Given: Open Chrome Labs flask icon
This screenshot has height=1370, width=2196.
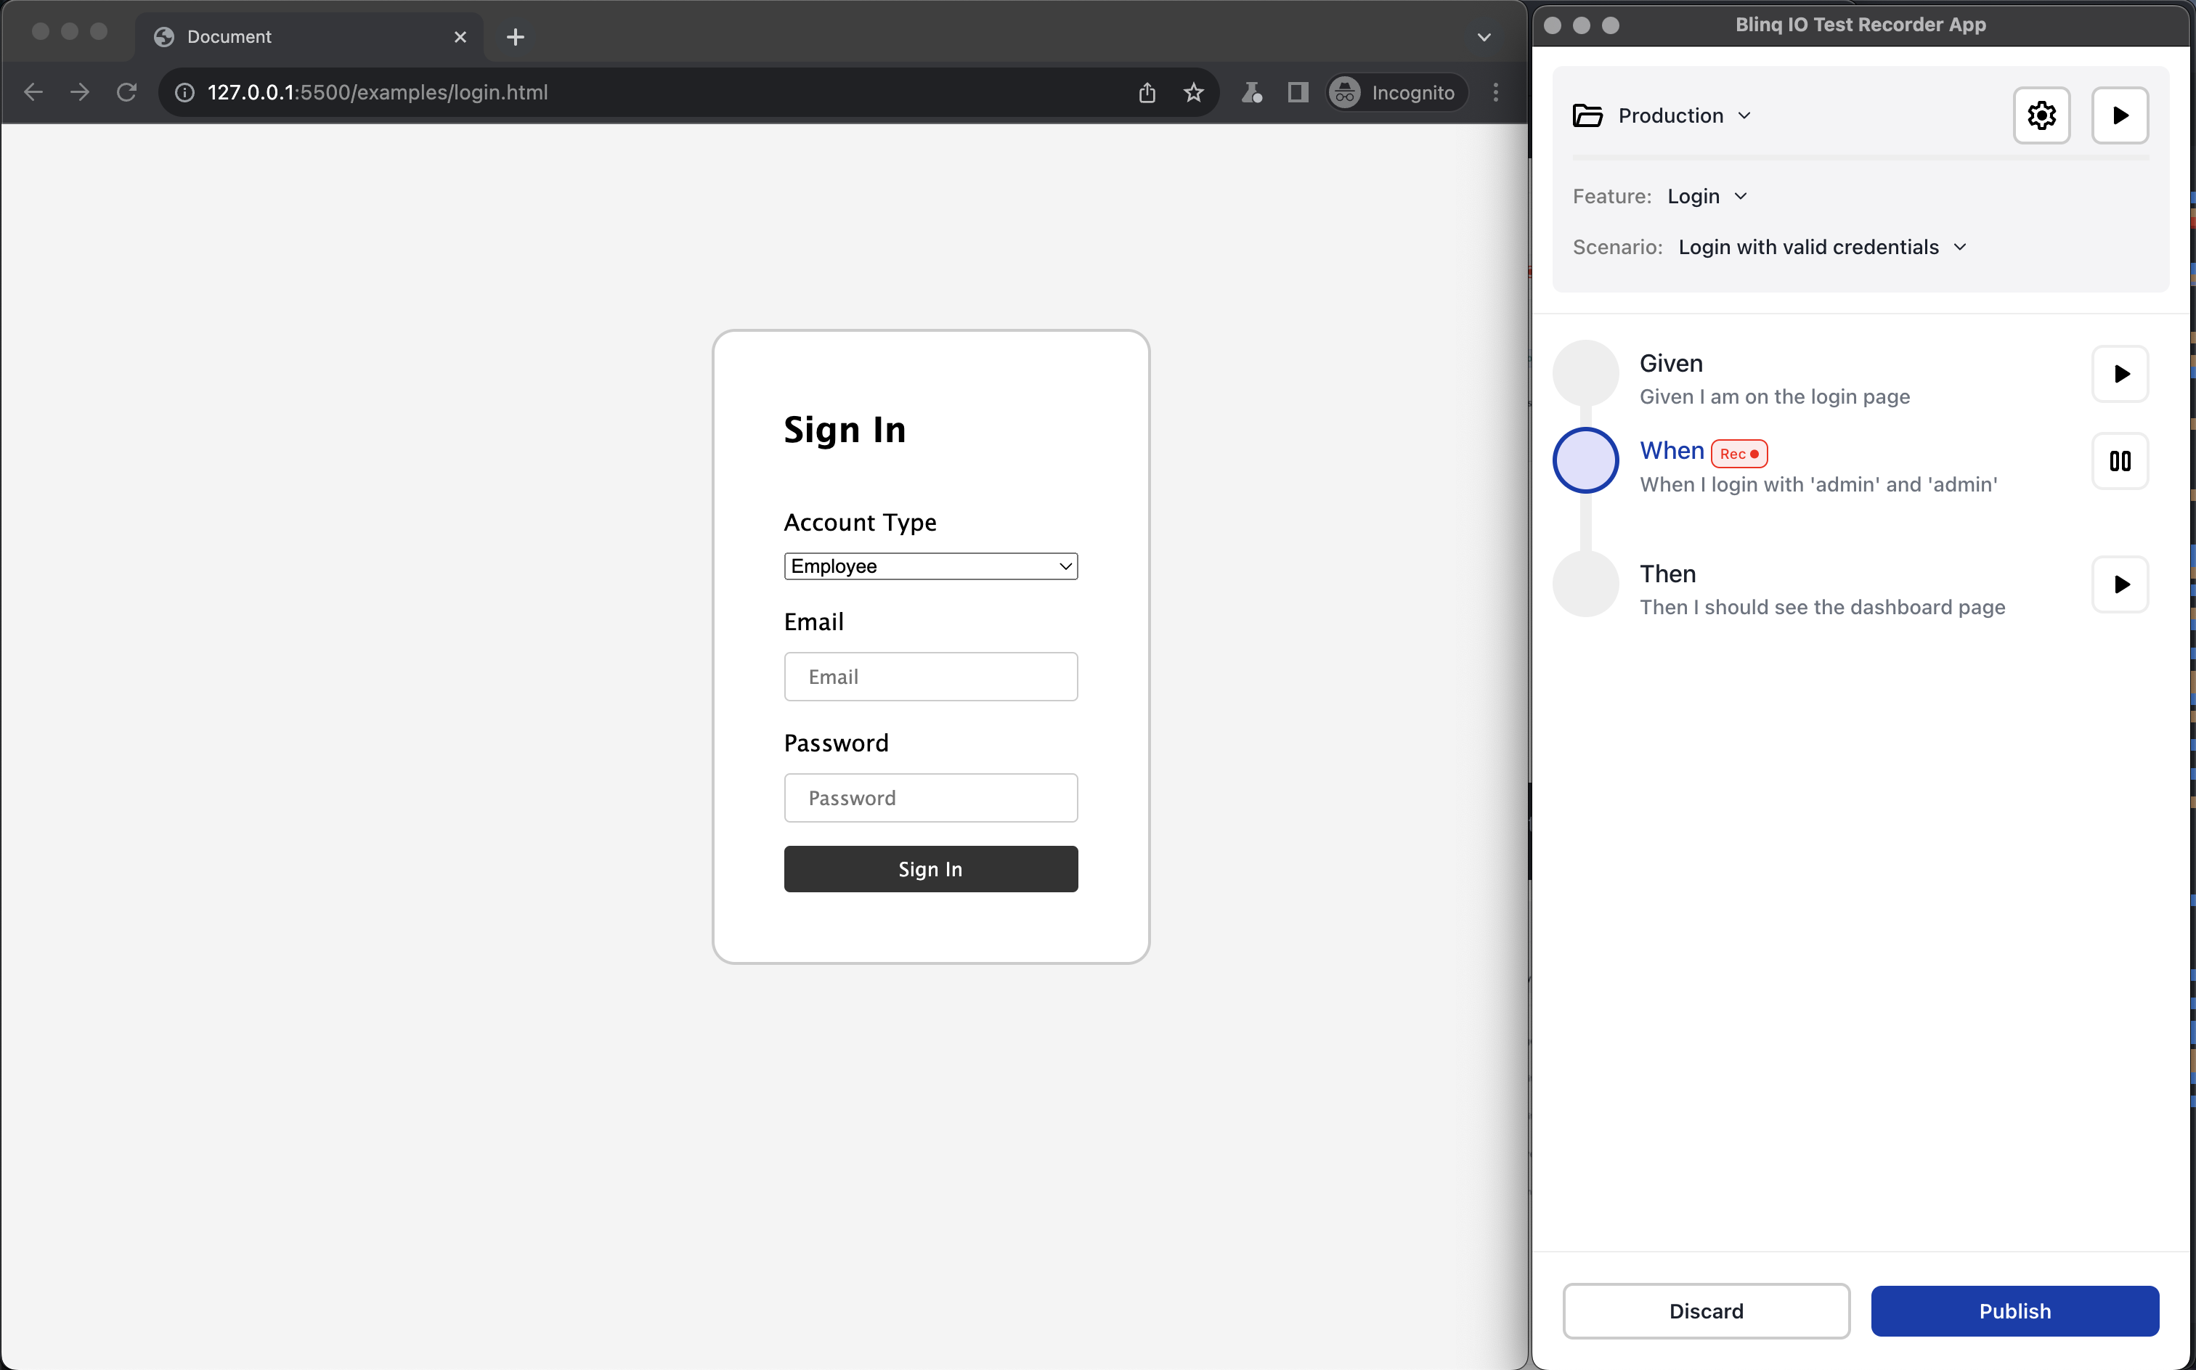Looking at the screenshot, I should tap(1252, 92).
